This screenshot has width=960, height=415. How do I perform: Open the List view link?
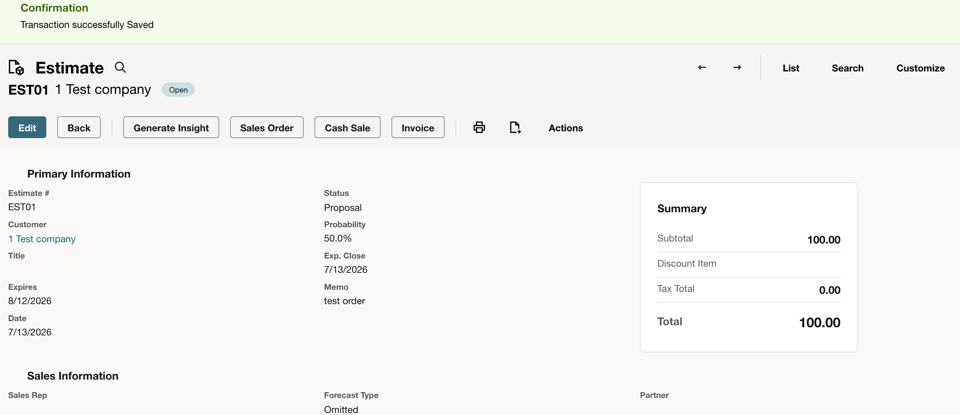point(790,68)
